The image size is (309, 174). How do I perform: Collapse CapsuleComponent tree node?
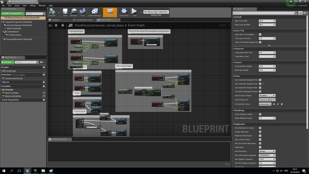click(x=2, y=22)
